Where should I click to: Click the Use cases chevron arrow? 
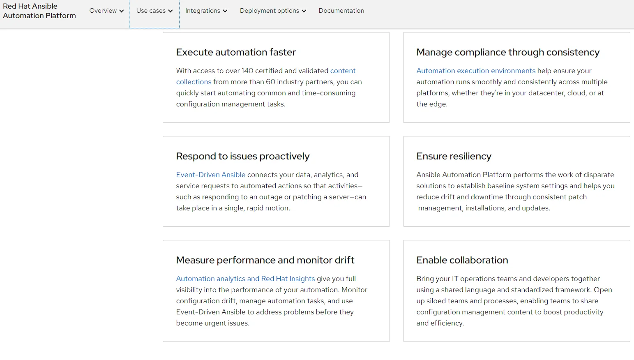click(171, 11)
